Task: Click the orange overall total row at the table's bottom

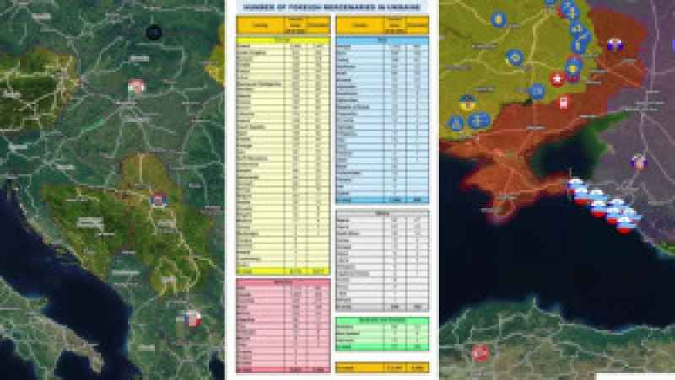Action: point(381,367)
